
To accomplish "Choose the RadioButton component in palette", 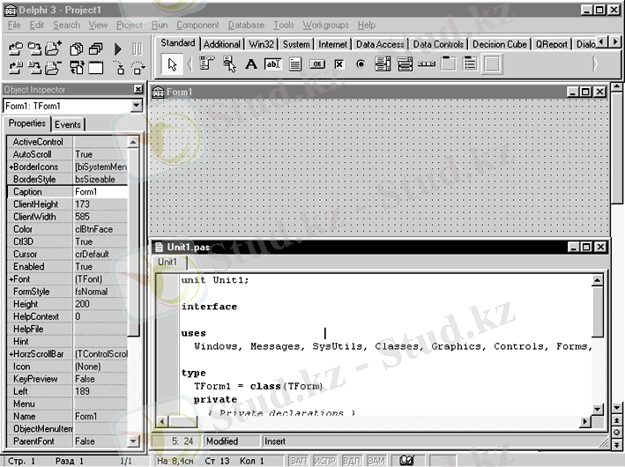I will [x=361, y=63].
